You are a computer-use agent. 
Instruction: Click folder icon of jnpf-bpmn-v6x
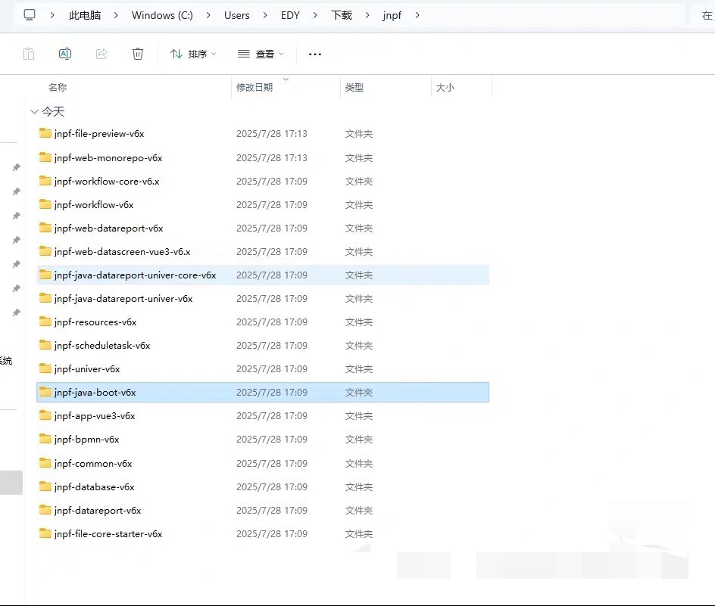click(45, 440)
